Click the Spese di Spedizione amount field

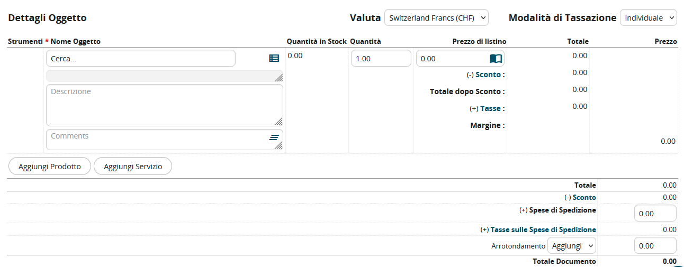[655, 214]
